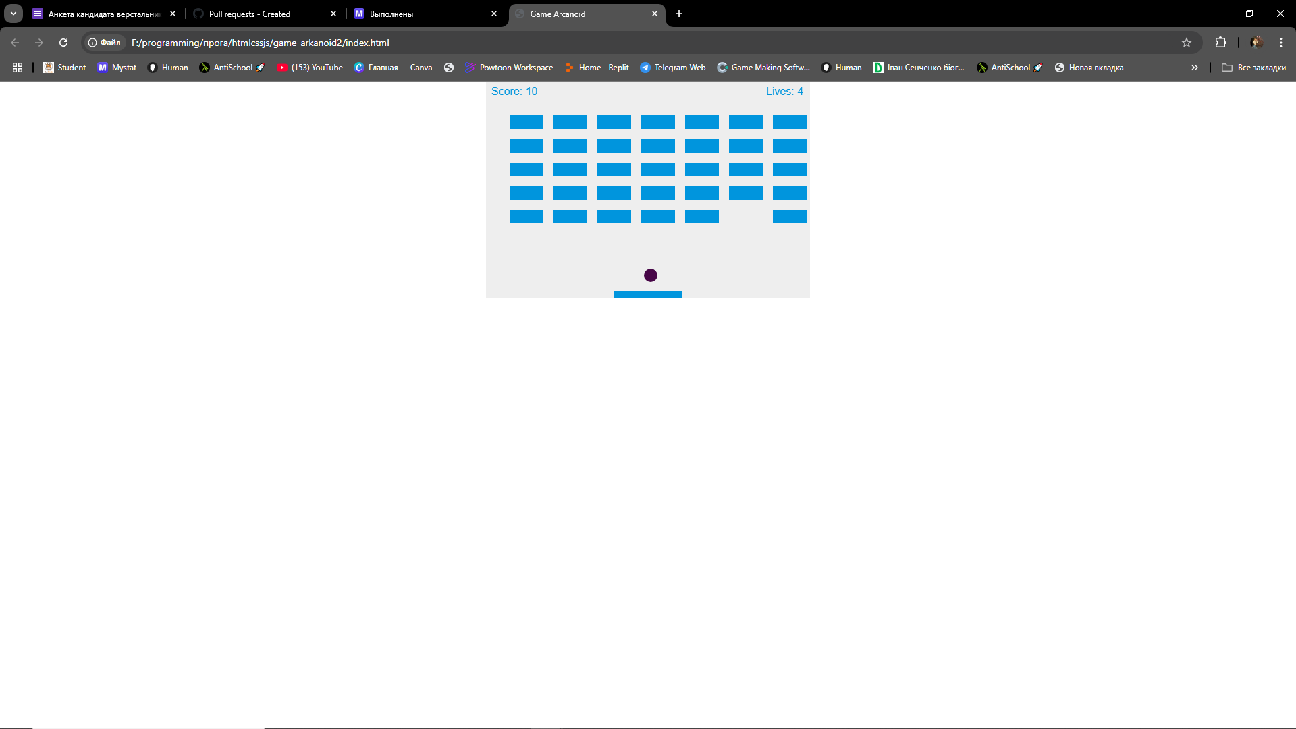Expand hidden bookmarks chevron

[x=1195, y=67]
